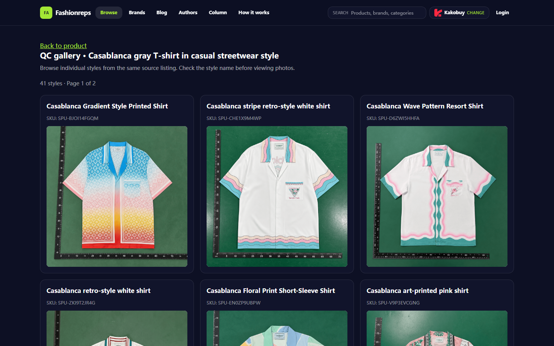554x346 pixels.
Task: Focus the products search field
Action: pyautogui.click(x=377, y=13)
